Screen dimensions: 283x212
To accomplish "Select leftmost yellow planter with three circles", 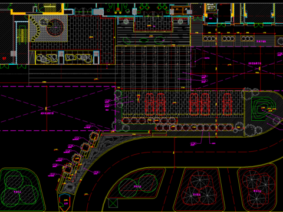I will tap(209, 38).
